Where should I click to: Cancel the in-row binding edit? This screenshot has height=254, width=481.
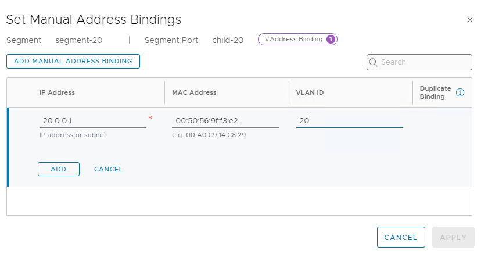click(x=108, y=169)
